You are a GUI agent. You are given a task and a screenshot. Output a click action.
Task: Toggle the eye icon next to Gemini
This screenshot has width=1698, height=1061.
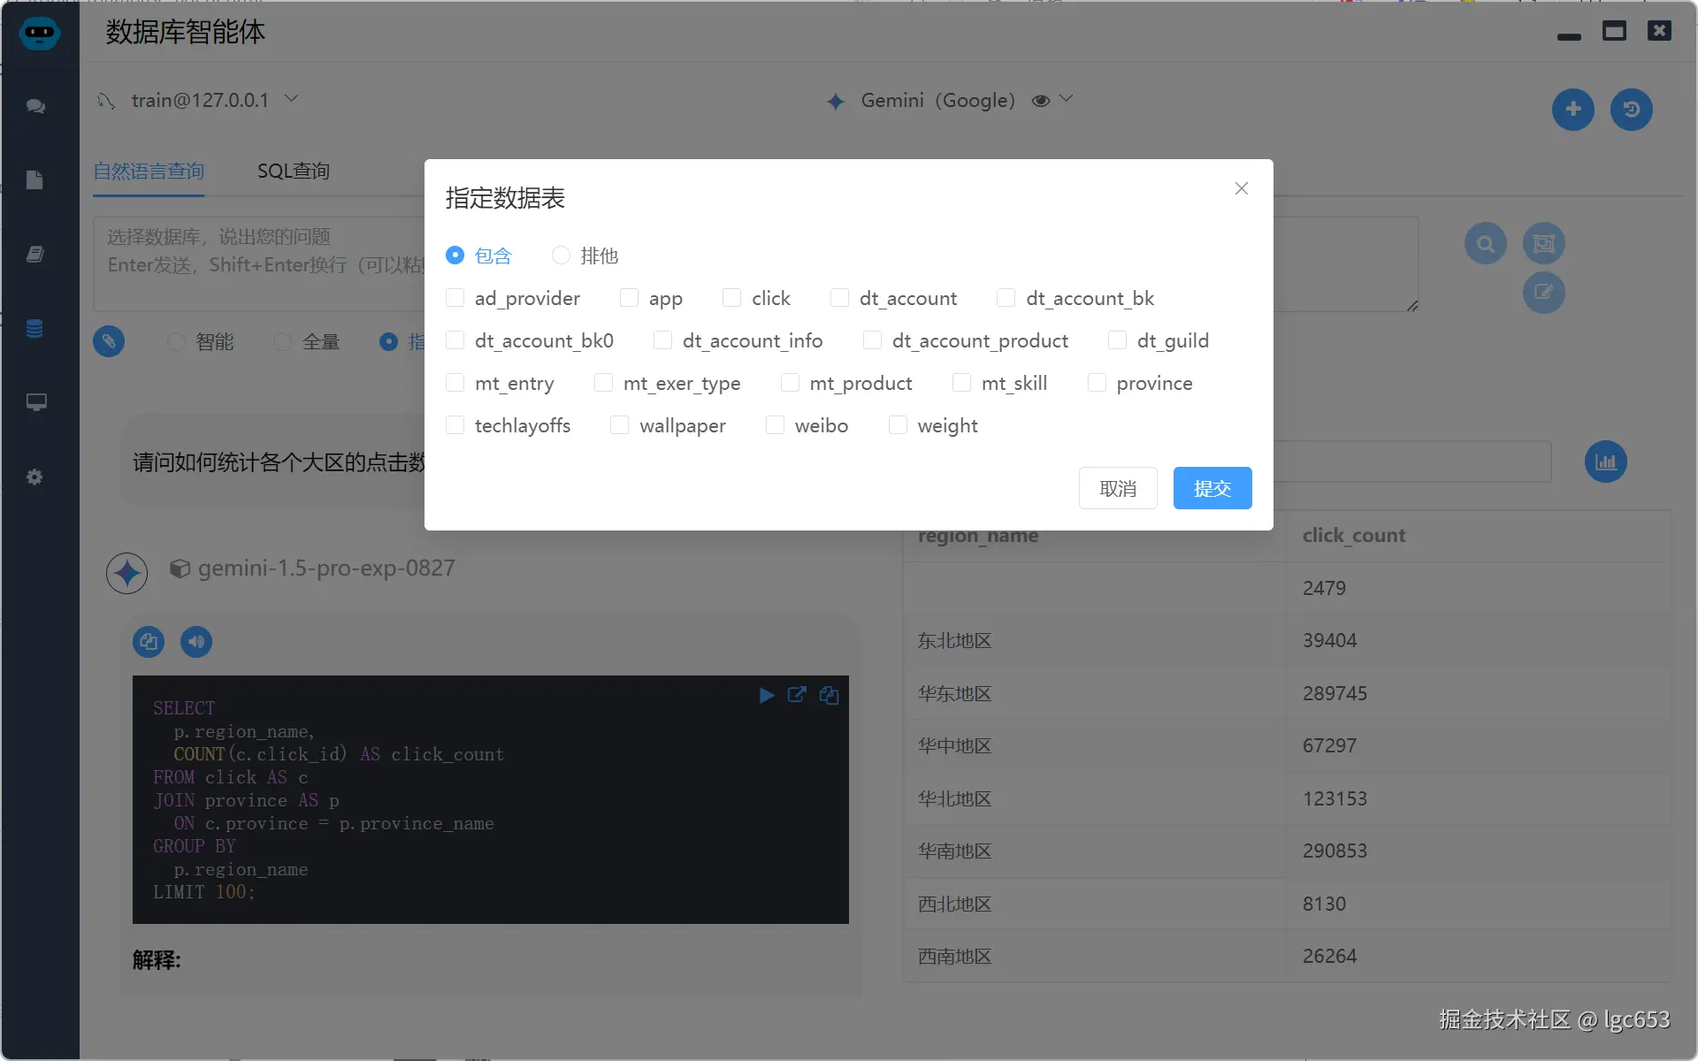(1042, 100)
